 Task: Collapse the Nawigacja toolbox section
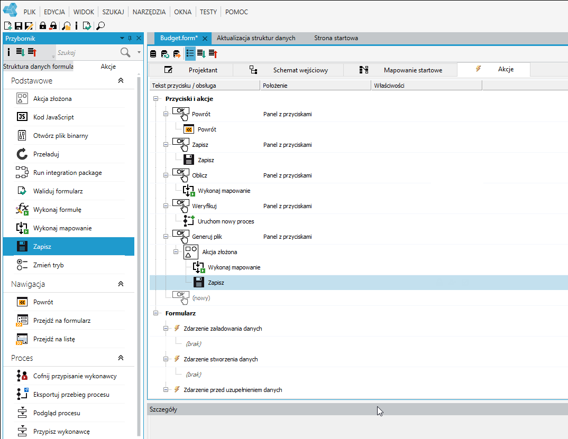121,284
